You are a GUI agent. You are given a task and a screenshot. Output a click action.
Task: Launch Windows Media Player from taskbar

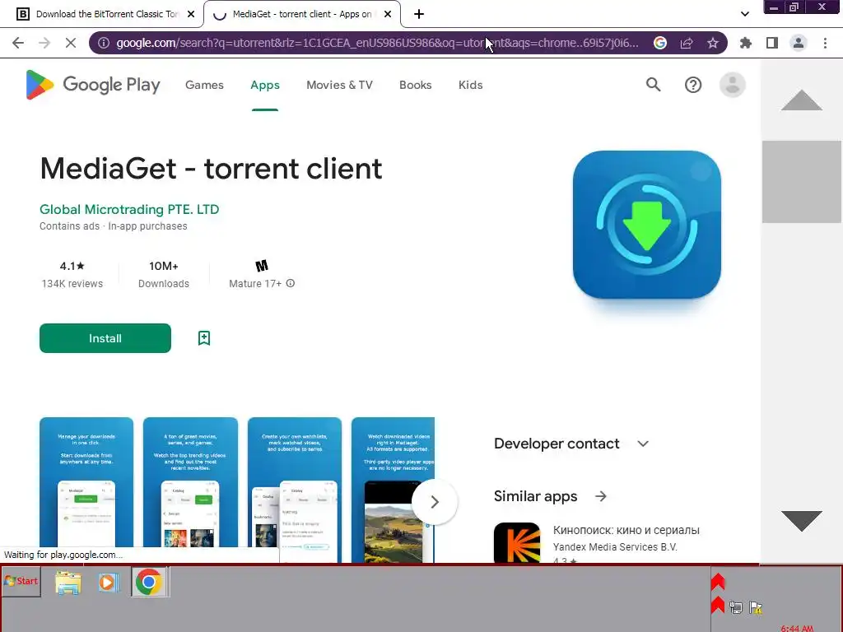[x=108, y=583]
